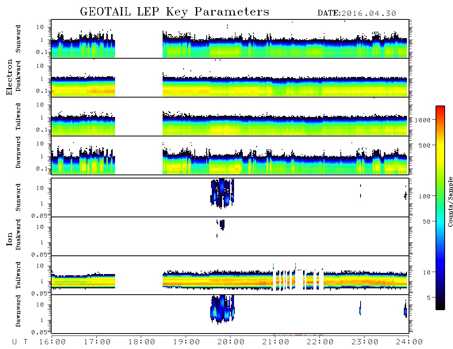Click the 'Ion' group axis label
This screenshot has height=349, width=453.
(9, 239)
